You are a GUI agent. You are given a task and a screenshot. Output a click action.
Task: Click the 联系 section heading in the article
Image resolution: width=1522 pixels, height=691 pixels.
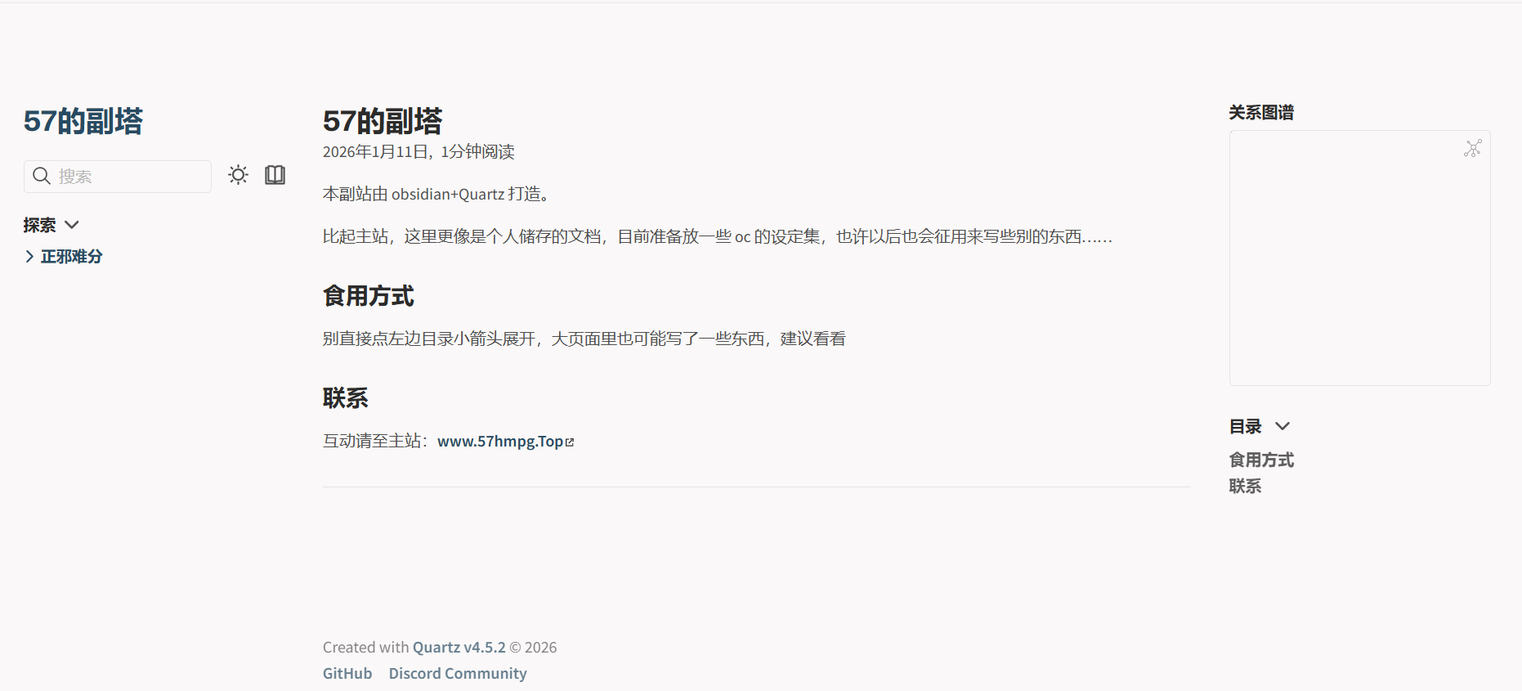[x=346, y=398]
